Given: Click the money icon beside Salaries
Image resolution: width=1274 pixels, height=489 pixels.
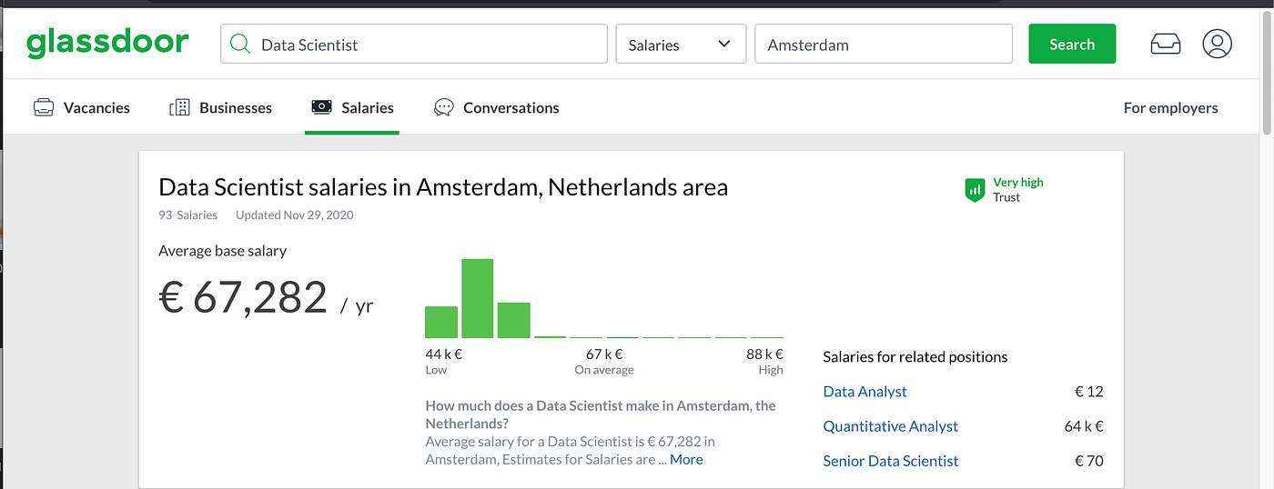Looking at the screenshot, I should (321, 107).
